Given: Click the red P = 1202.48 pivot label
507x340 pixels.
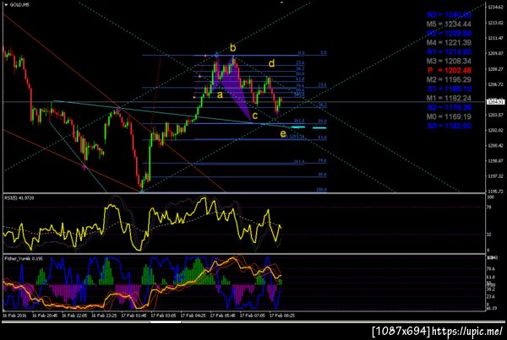Looking at the screenshot, I should pos(450,70).
